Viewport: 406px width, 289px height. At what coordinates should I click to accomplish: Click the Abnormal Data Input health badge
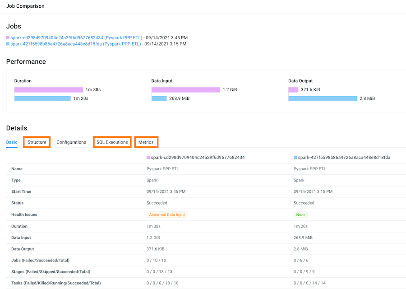(167, 215)
